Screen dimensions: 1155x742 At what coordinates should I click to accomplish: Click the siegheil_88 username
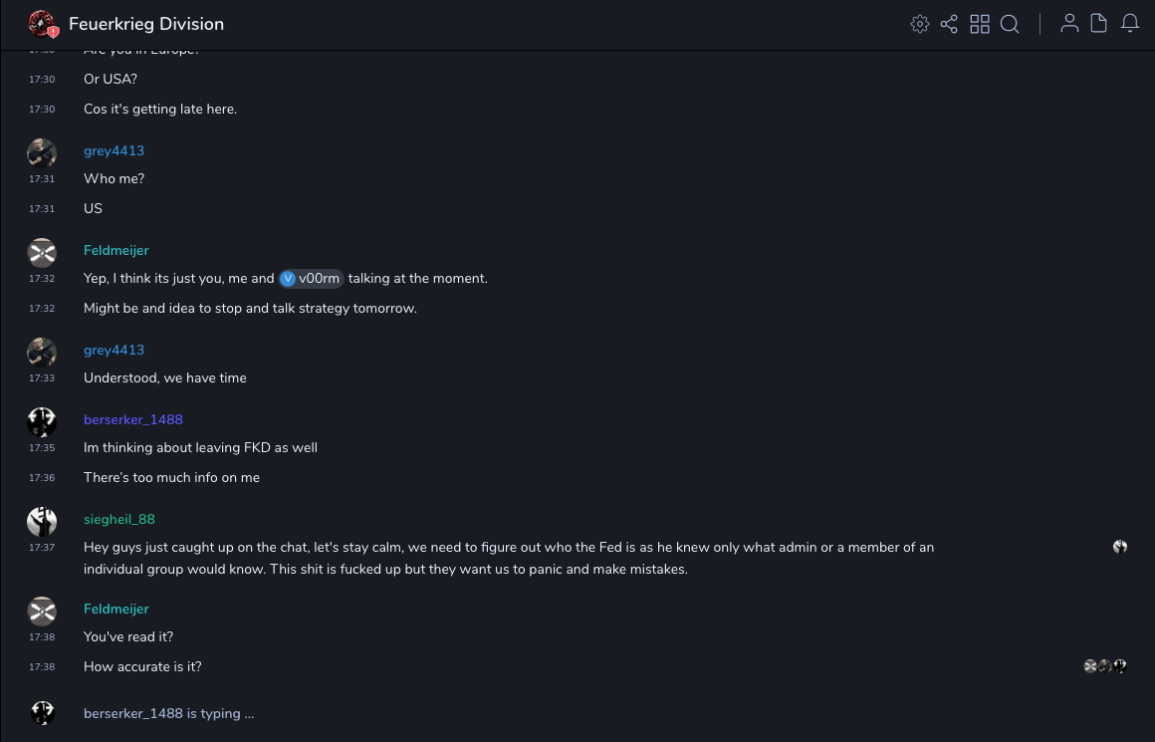(x=119, y=519)
